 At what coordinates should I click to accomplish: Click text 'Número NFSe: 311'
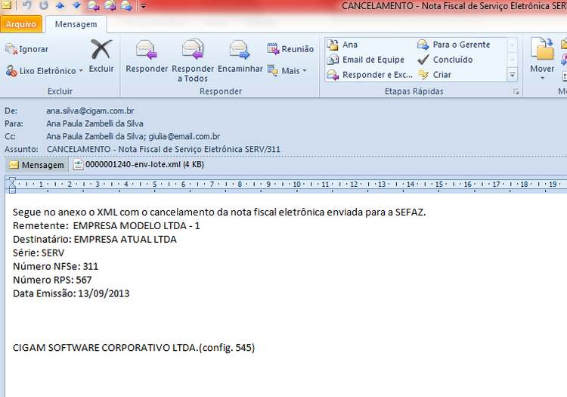point(56,266)
